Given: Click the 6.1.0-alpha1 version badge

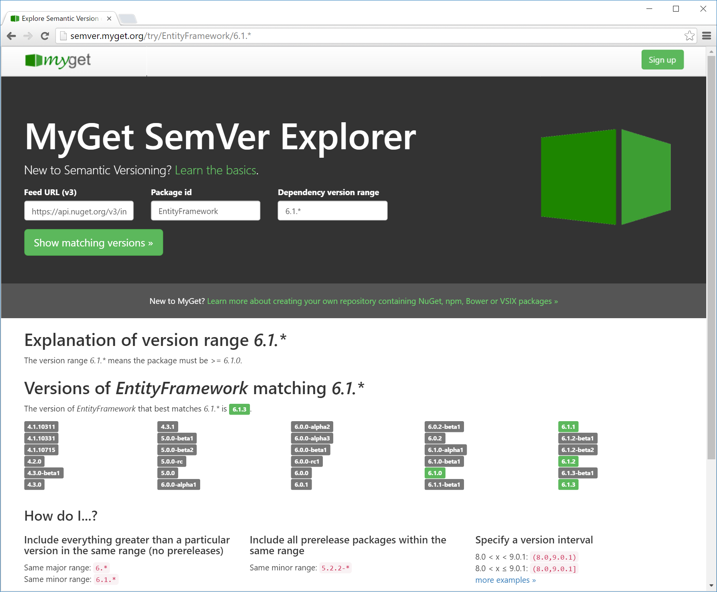Looking at the screenshot, I should [445, 450].
